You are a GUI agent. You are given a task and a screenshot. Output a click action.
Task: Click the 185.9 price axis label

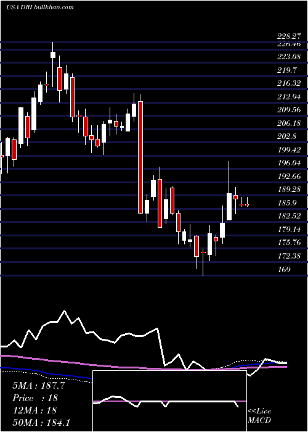tap(288, 203)
